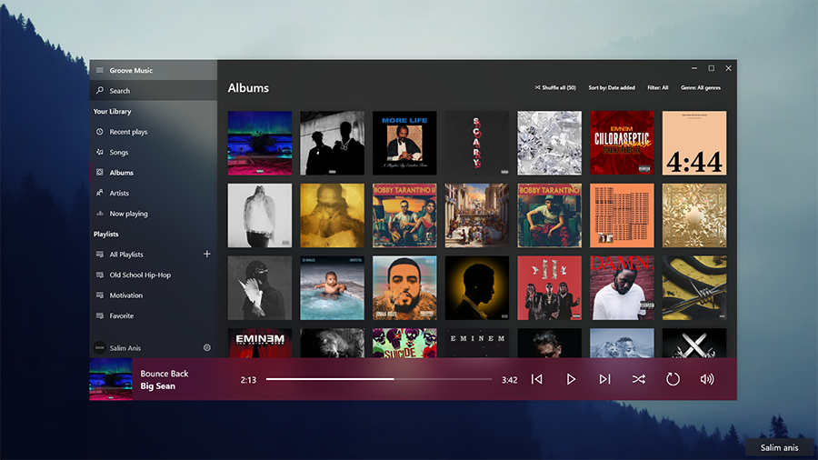
Task: Toggle repeat in the player bar
Action: click(x=673, y=379)
